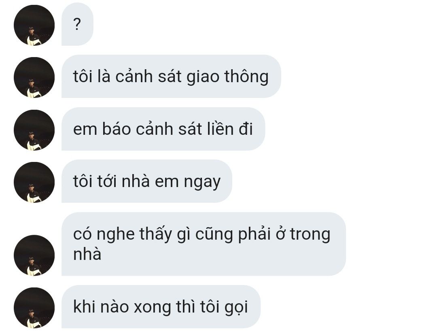Viewport: 437px width, 336px height.
Task: Click the "tôi là cảnh sát giao thông" message
Action: (x=171, y=77)
